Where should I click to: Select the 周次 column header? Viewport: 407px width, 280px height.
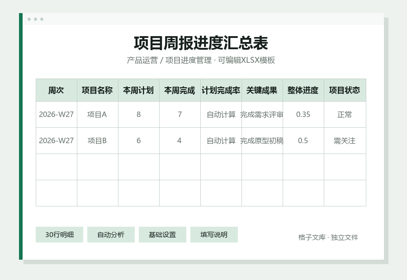[x=57, y=90]
